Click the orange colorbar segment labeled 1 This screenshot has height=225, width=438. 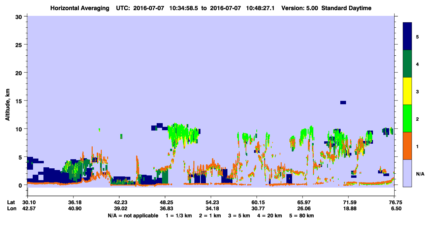[407, 146]
